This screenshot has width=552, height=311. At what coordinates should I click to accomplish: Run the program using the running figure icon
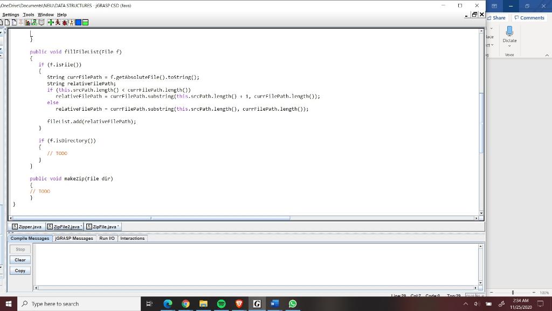(x=57, y=22)
